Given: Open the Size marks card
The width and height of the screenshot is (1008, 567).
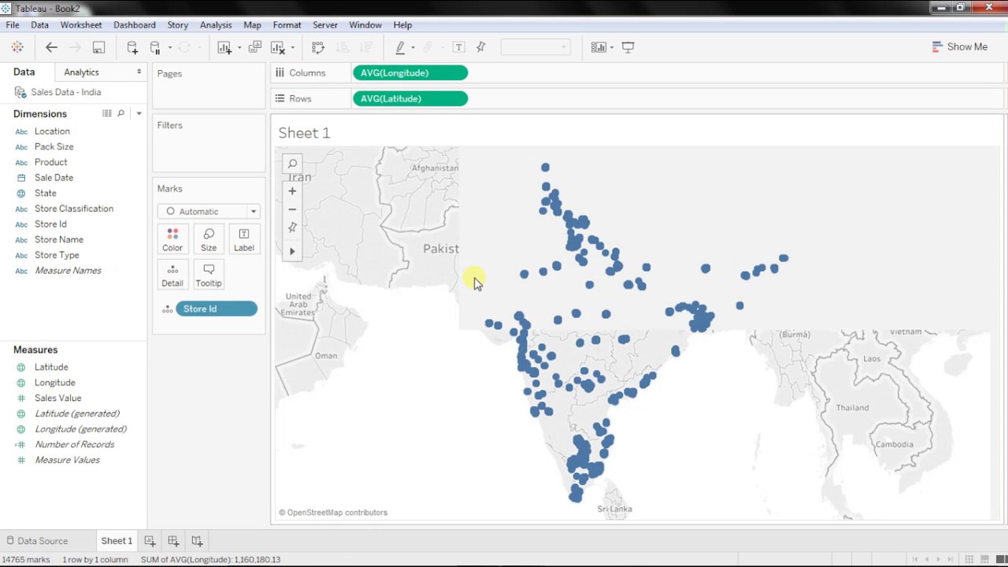Looking at the screenshot, I should pyautogui.click(x=209, y=239).
